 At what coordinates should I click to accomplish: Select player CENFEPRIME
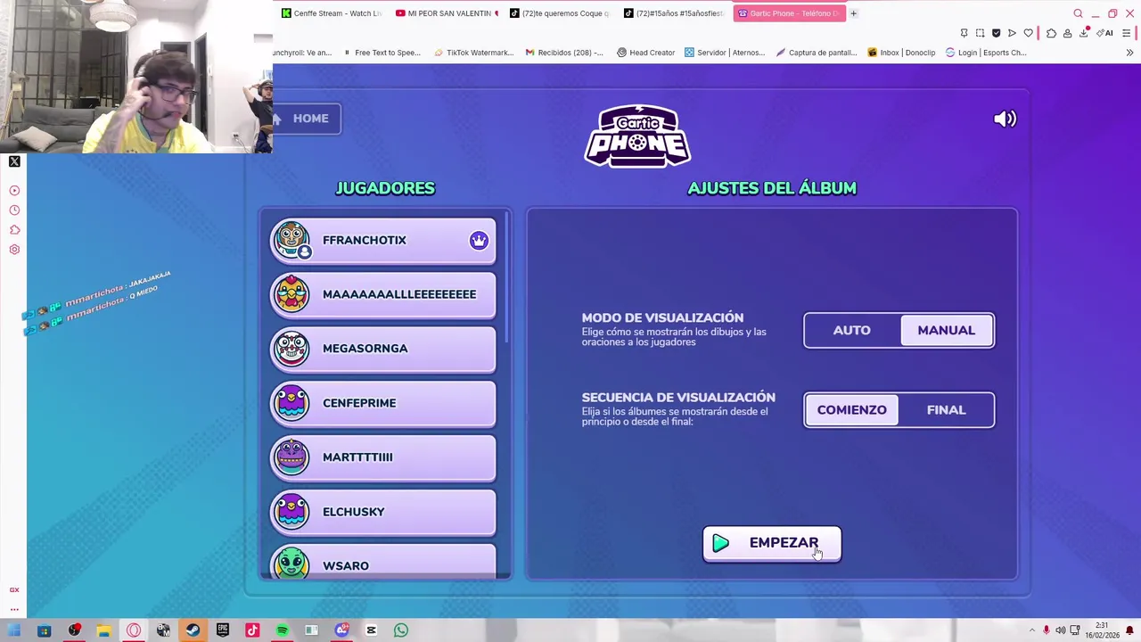coord(383,404)
